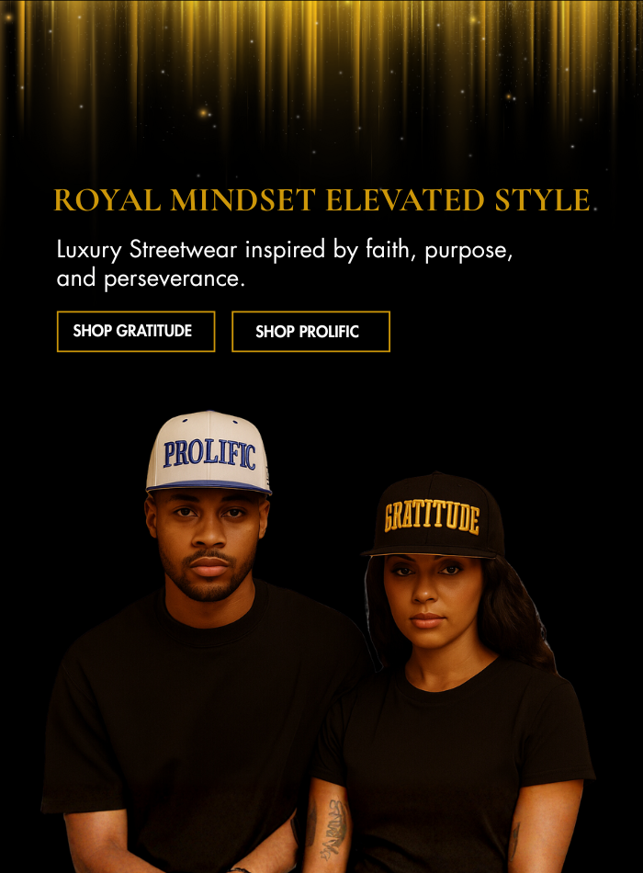Open the SHOP PROLIFIC button

tap(310, 331)
